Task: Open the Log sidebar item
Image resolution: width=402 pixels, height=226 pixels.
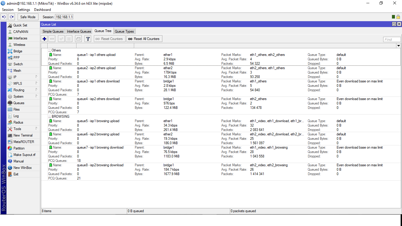Action: tap(16, 116)
